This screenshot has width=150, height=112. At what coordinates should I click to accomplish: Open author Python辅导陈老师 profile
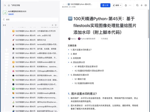tap(87, 39)
